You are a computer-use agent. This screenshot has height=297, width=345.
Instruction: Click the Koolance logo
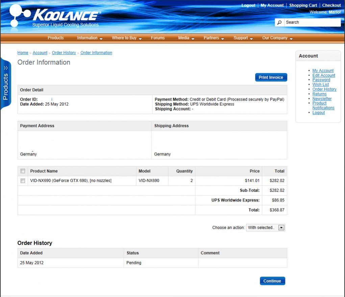55,16
